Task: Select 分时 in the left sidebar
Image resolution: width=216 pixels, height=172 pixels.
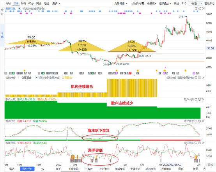Action: tap(2, 12)
